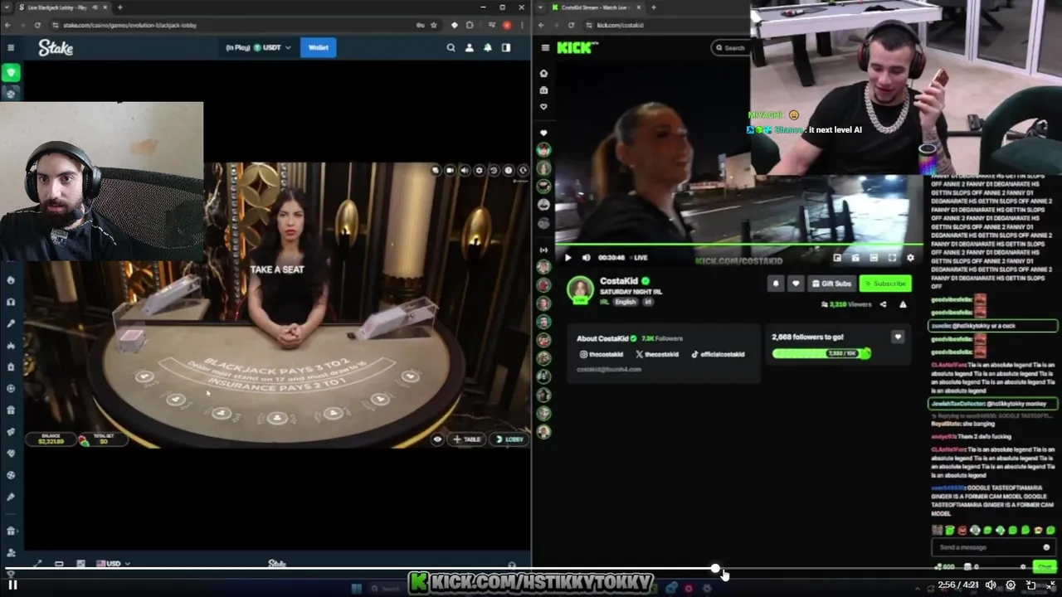This screenshot has height=597, width=1062.
Task: Share the CostaKid stream
Action: click(x=883, y=304)
